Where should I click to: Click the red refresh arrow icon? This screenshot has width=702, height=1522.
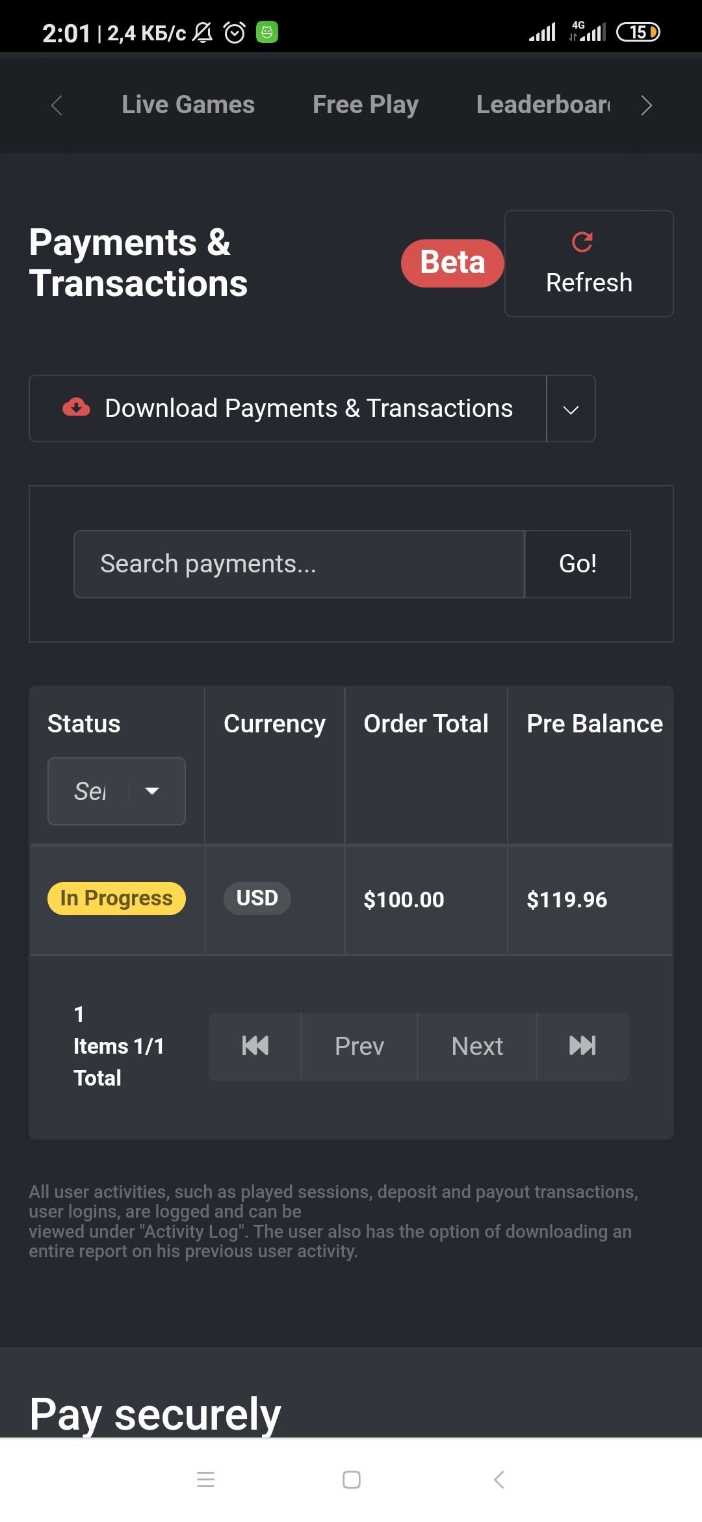click(x=582, y=242)
